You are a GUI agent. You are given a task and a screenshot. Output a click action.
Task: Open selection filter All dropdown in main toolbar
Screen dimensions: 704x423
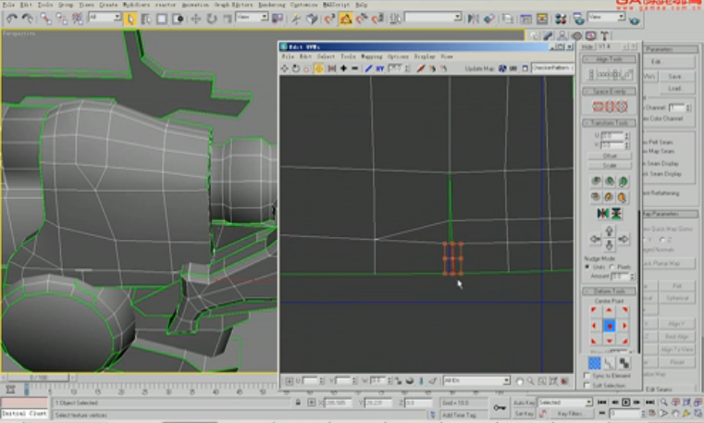point(105,17)
